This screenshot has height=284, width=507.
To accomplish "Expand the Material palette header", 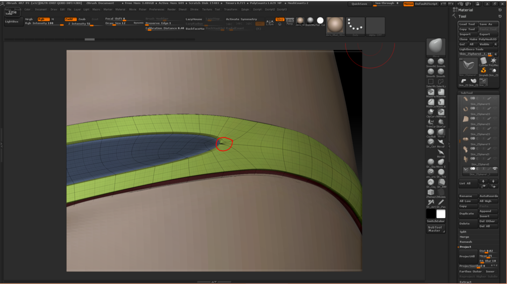I will [465, 10].
